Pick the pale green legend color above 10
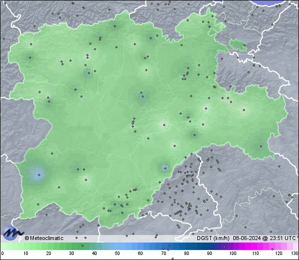 click(26, 246)
